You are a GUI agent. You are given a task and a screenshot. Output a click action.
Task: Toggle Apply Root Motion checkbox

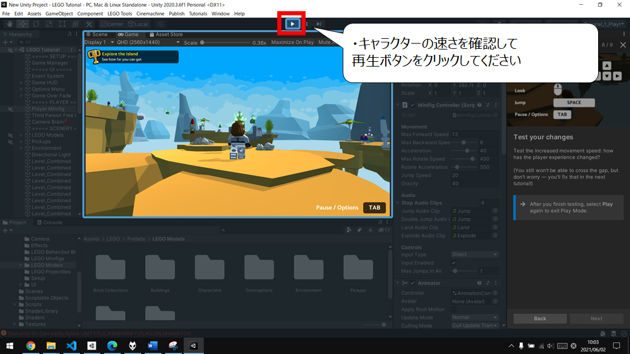tap(454, 309)
